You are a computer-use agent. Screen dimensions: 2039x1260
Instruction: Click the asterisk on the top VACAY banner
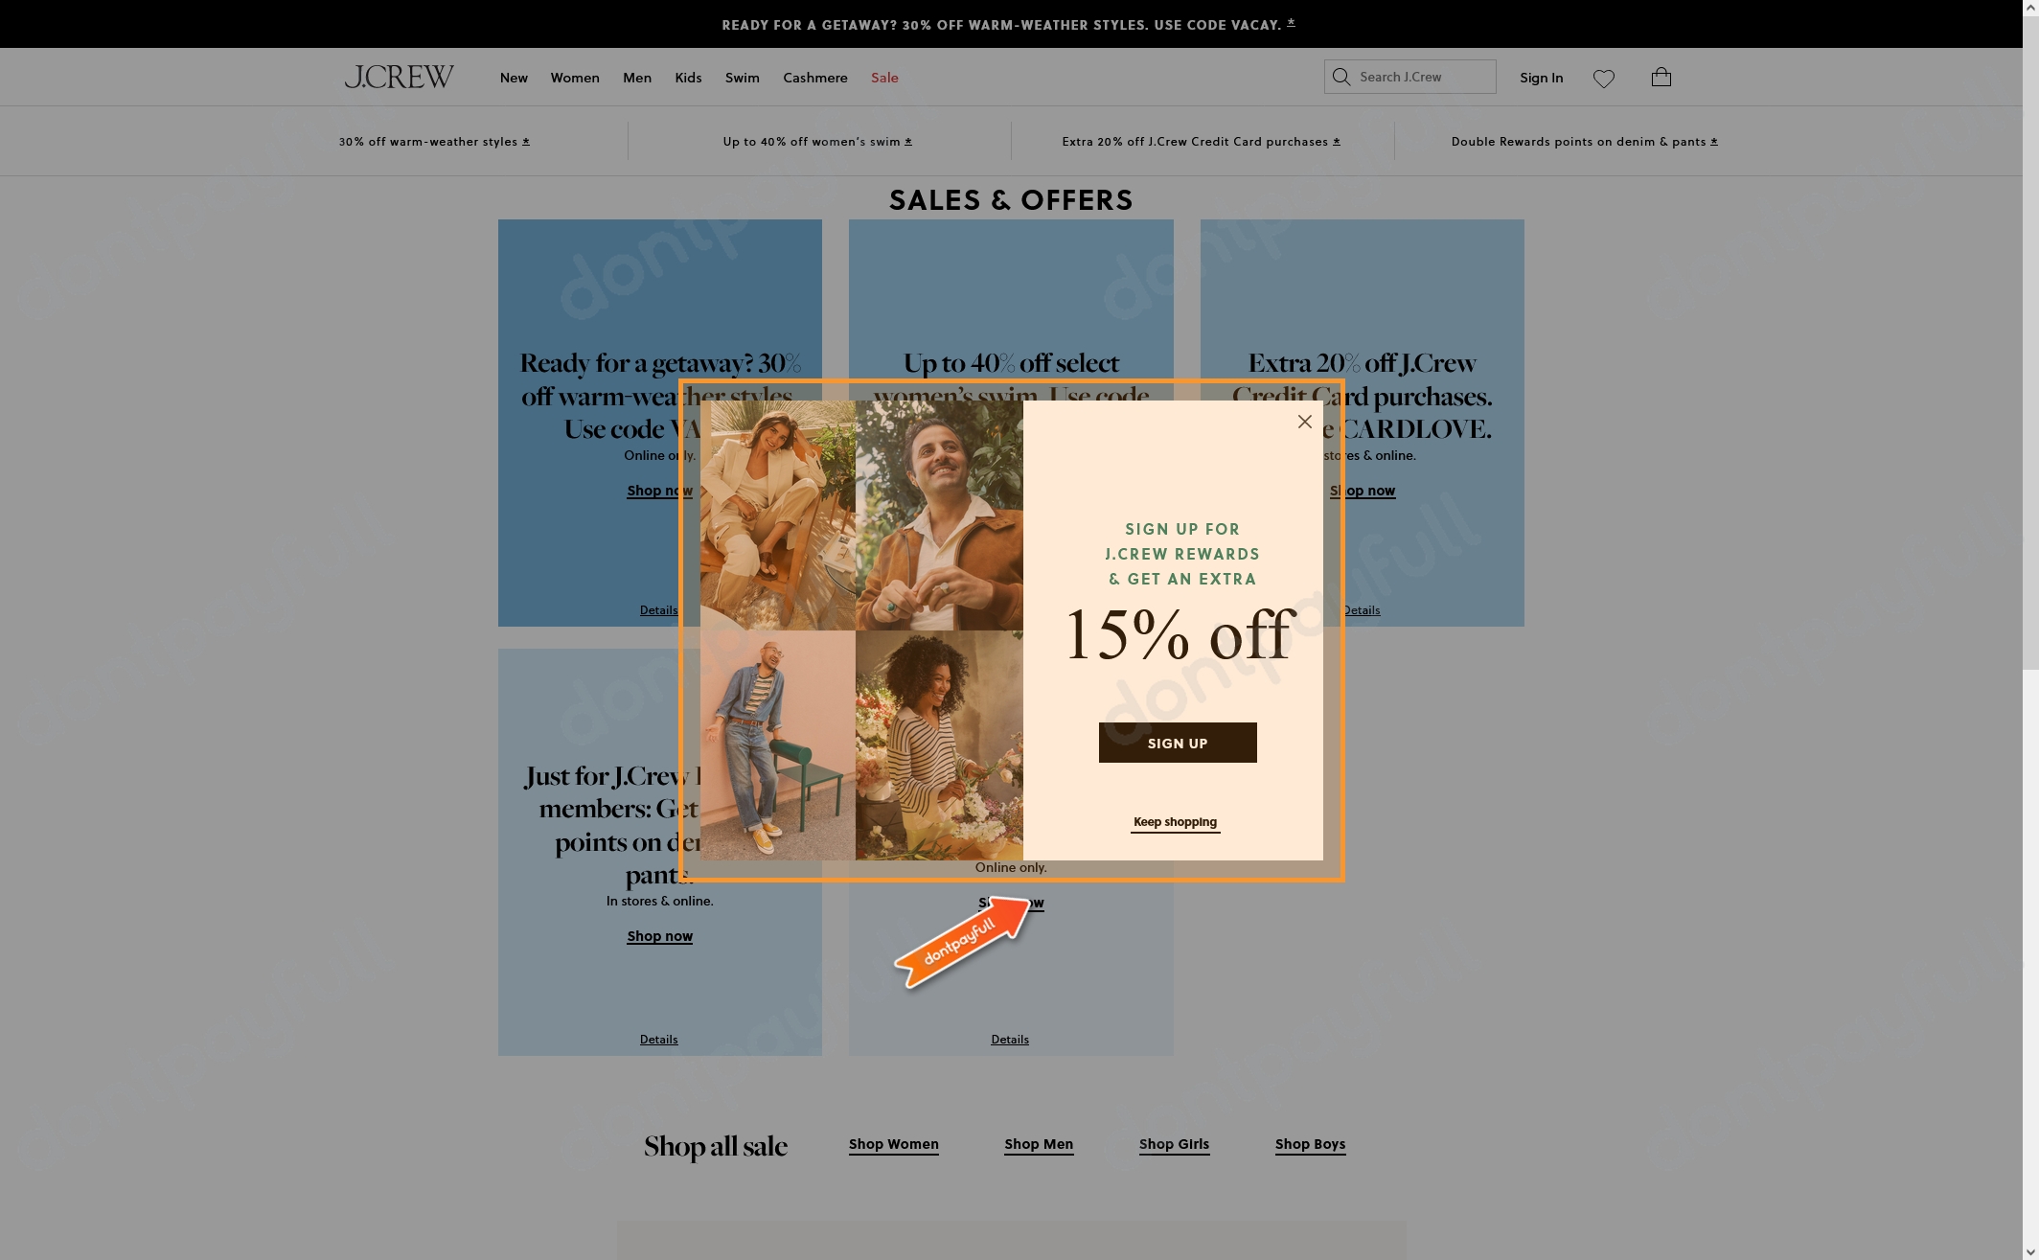pos(1292,23)
